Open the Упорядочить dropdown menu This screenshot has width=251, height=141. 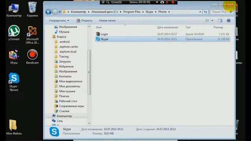(x=59, y=20)
